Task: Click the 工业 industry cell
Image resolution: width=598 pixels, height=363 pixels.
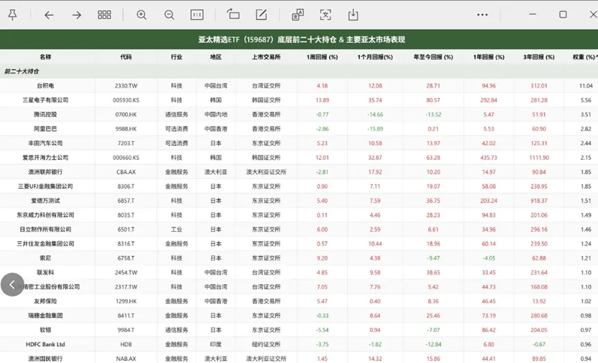Action: [x=176, y=229]
